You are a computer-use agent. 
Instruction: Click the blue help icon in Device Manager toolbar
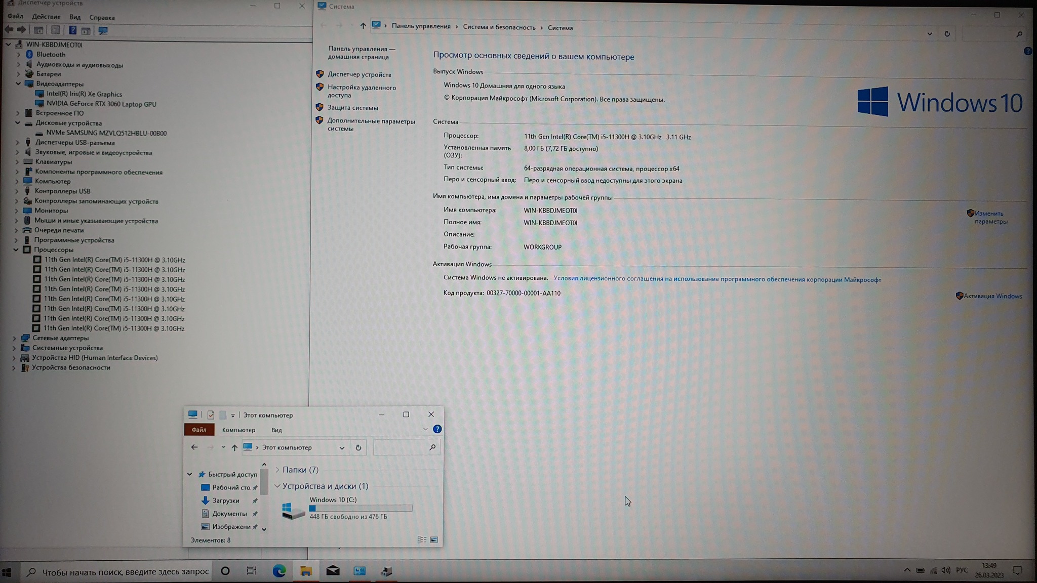pos(72,30)
